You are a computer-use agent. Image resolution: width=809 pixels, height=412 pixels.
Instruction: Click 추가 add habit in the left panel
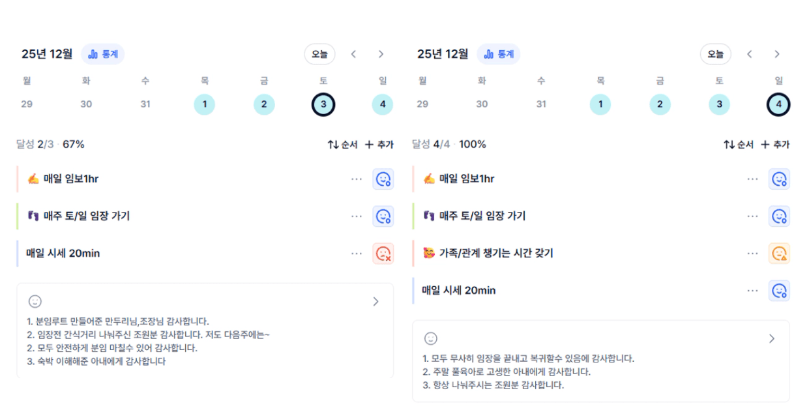[x=379, y=145]
